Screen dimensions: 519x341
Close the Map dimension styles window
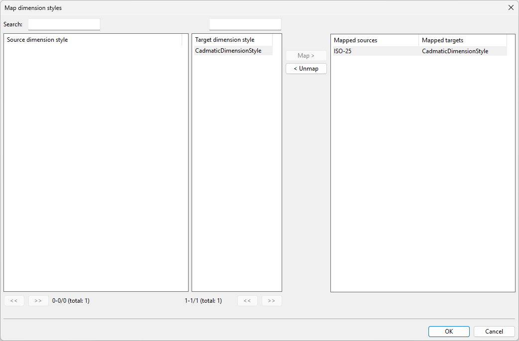pyautogui.click(x=511, y=7)
